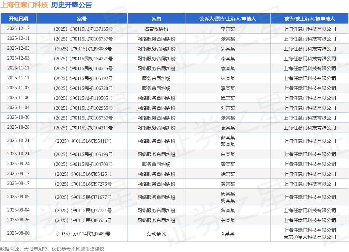Click the date 2025-10-30

[18, 117]
